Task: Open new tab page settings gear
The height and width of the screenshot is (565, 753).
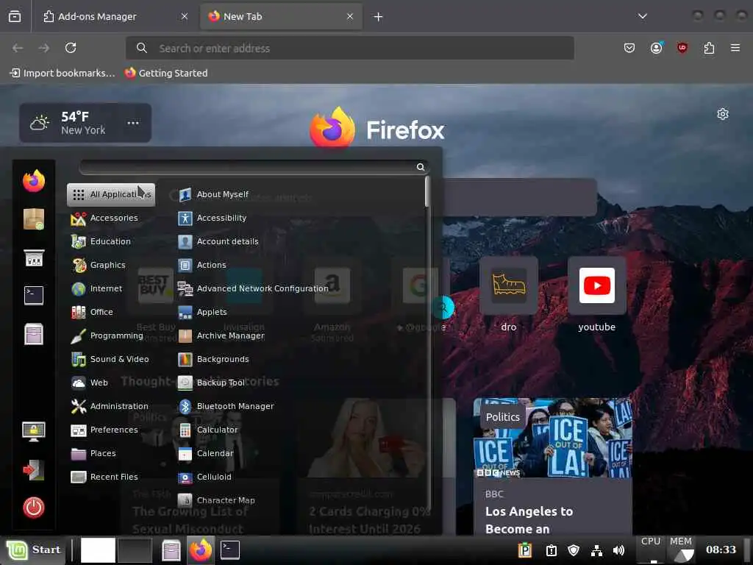Action: click(723, 114)
